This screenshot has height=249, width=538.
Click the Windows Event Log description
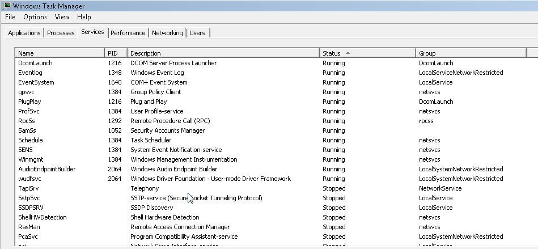click(157, 73)
